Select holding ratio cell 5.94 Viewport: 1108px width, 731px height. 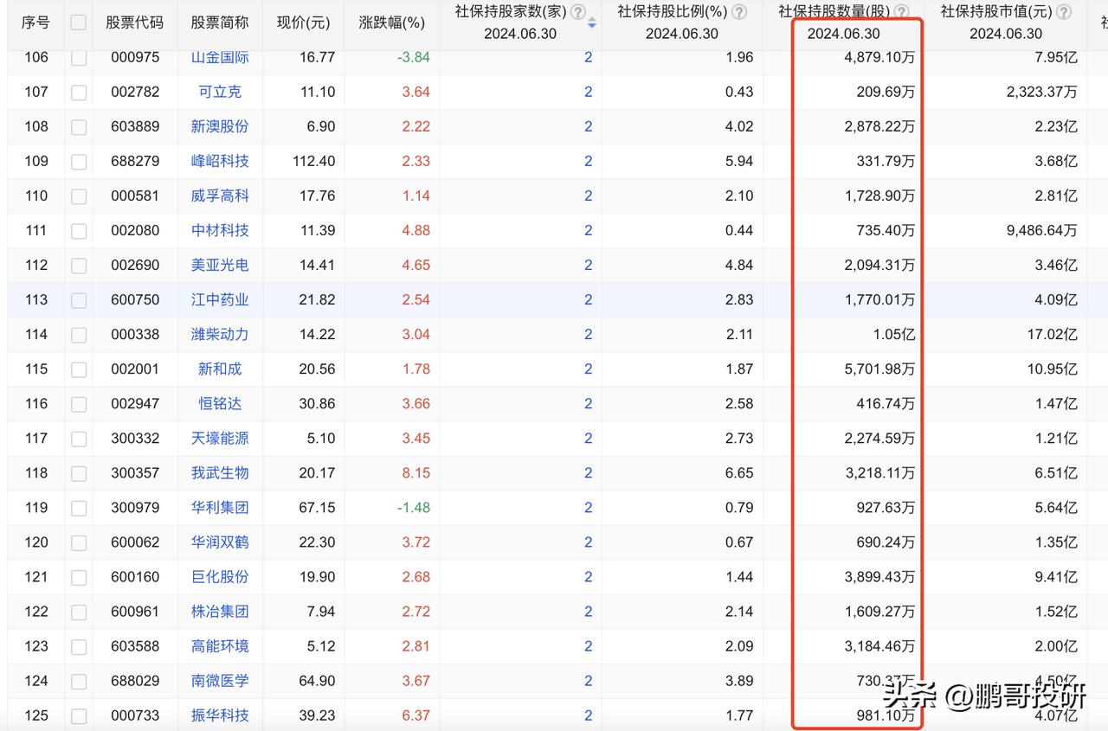[x=739, y=161]
